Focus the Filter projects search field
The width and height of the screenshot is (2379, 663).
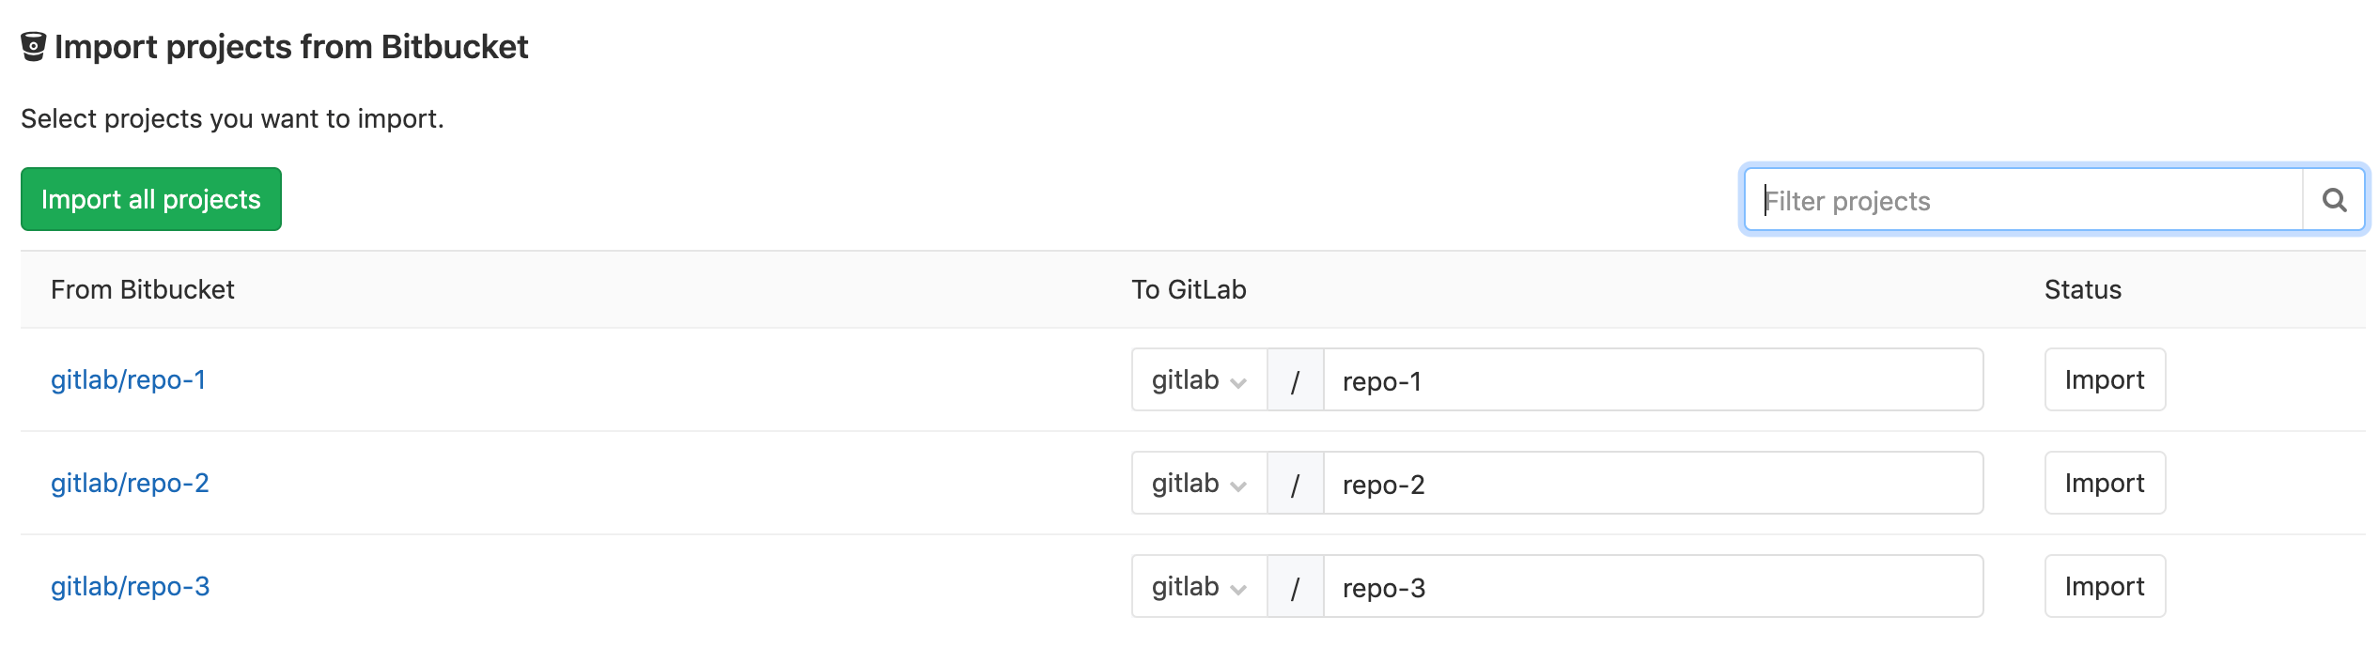pos(2022,200)
